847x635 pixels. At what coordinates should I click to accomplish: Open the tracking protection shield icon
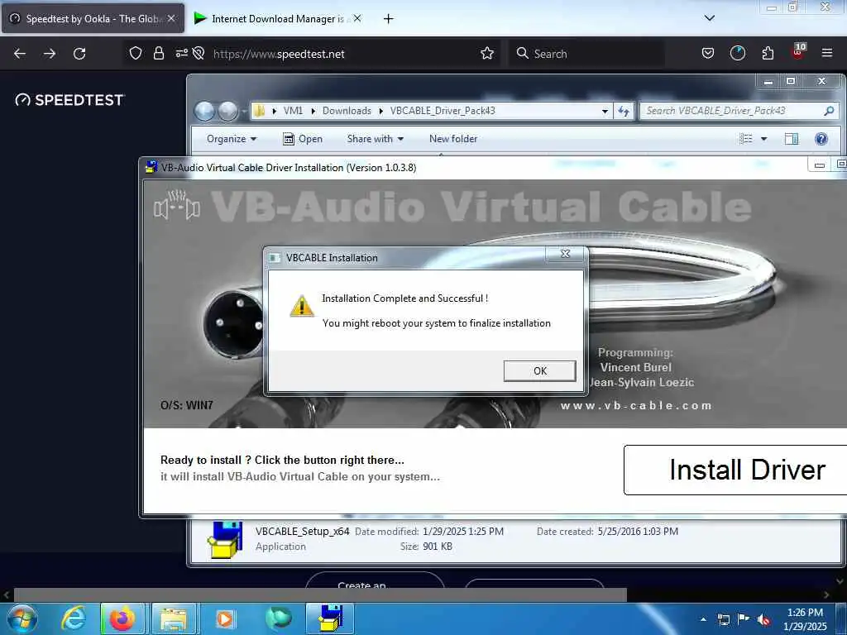point(135,54)
